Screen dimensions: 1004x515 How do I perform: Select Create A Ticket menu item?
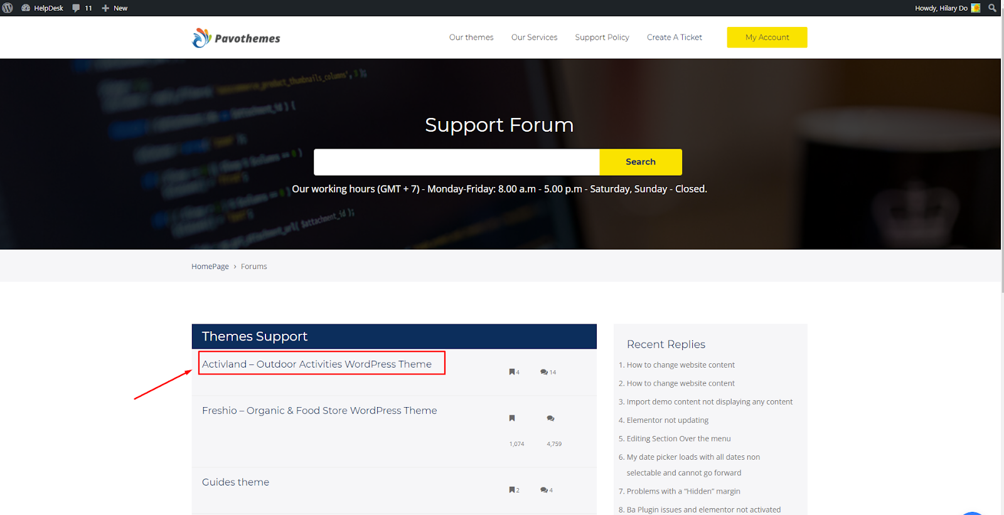pos(675,38)
